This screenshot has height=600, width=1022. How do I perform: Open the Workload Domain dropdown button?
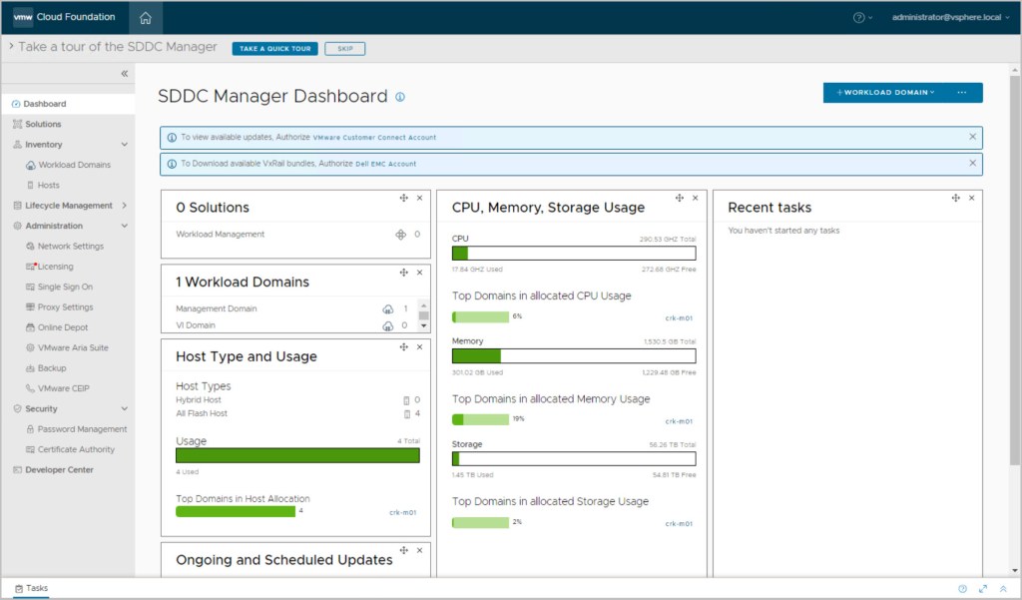886,93
